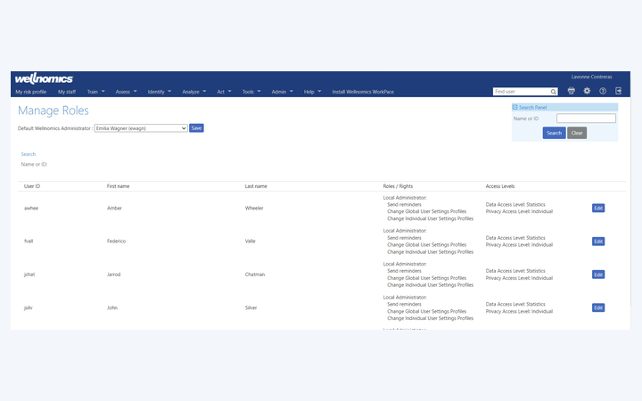
Task: Click the Manage Roles heading
Action: click(53, 110)
